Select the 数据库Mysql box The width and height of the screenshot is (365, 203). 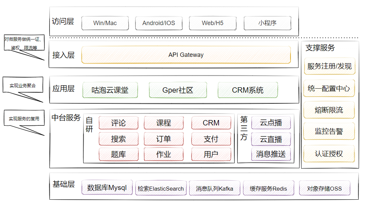(x=107, y=188)
